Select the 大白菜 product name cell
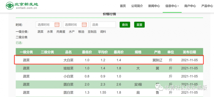The image size is (214, 97). (68, 60)
